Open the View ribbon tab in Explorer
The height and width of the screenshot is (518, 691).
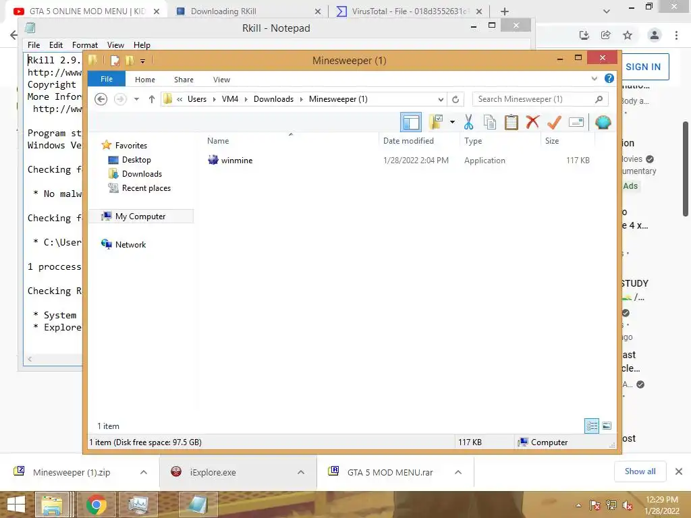[x=221, y=80]
